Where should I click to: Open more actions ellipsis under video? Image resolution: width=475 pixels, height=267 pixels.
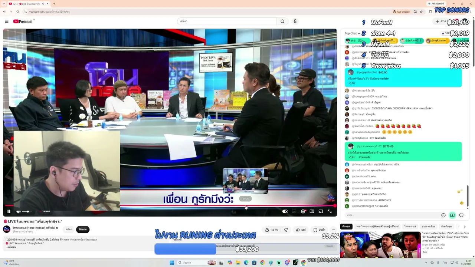click(x=333, y=230)
